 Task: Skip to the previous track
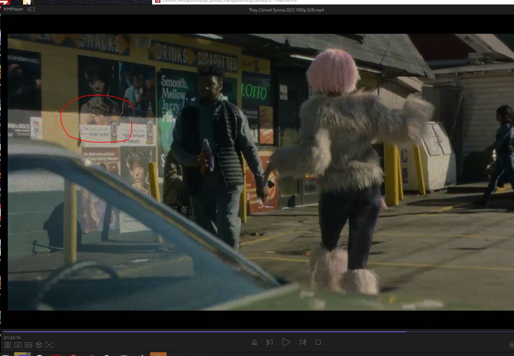(270, 342)
